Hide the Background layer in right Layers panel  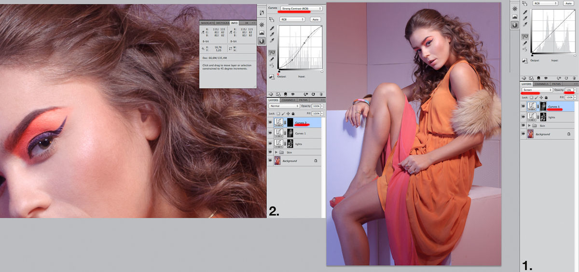pyautogui.click(x=524, y=134)
